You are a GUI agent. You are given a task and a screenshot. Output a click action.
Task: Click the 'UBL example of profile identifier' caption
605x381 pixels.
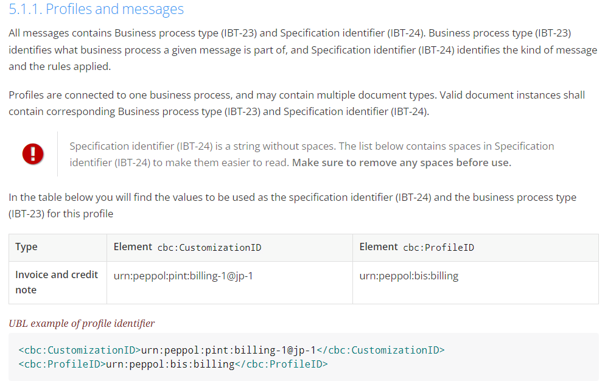82,323
